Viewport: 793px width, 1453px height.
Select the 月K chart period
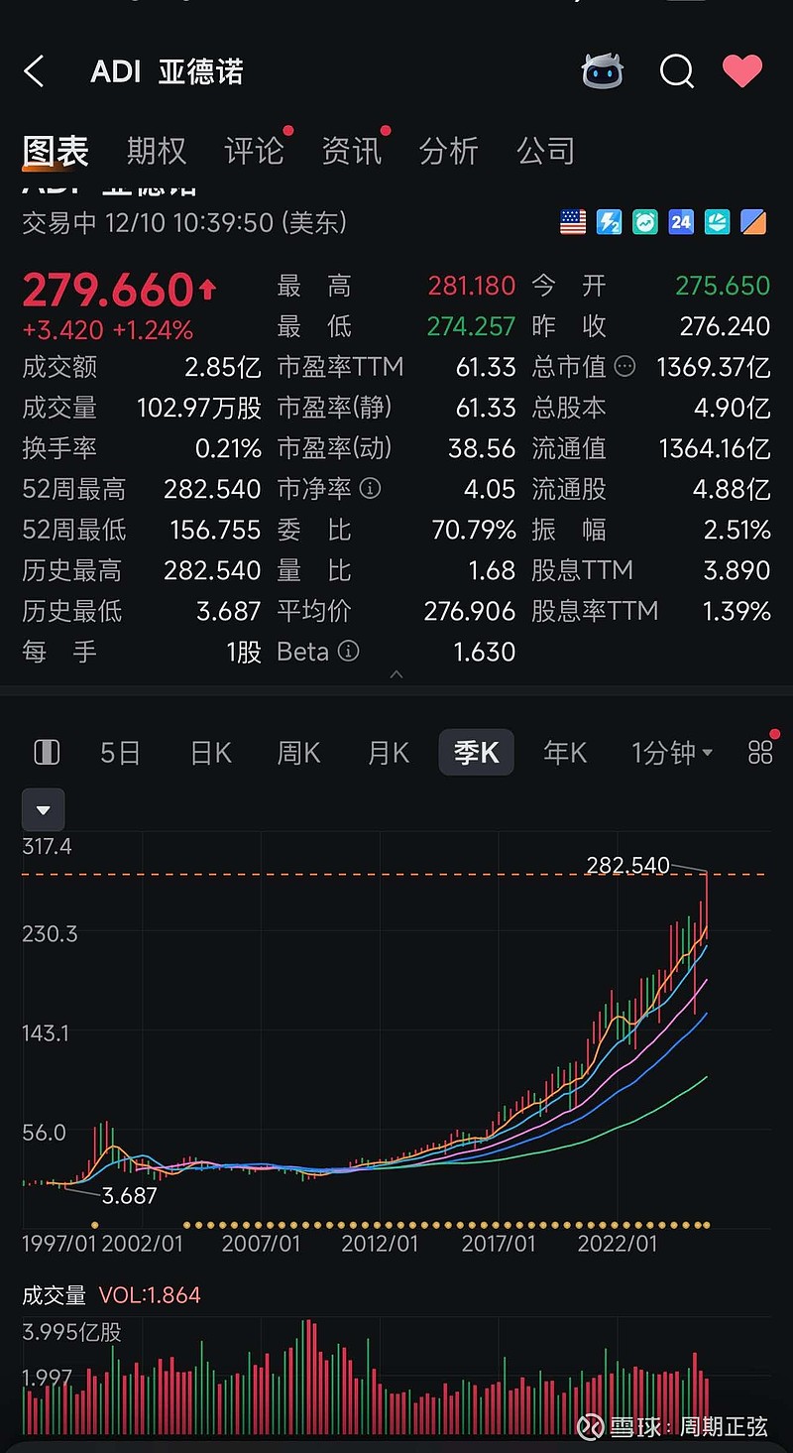click(388, 753)
